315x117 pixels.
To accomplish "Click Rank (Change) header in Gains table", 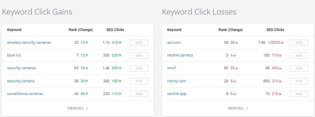I will tap(81, 30).
